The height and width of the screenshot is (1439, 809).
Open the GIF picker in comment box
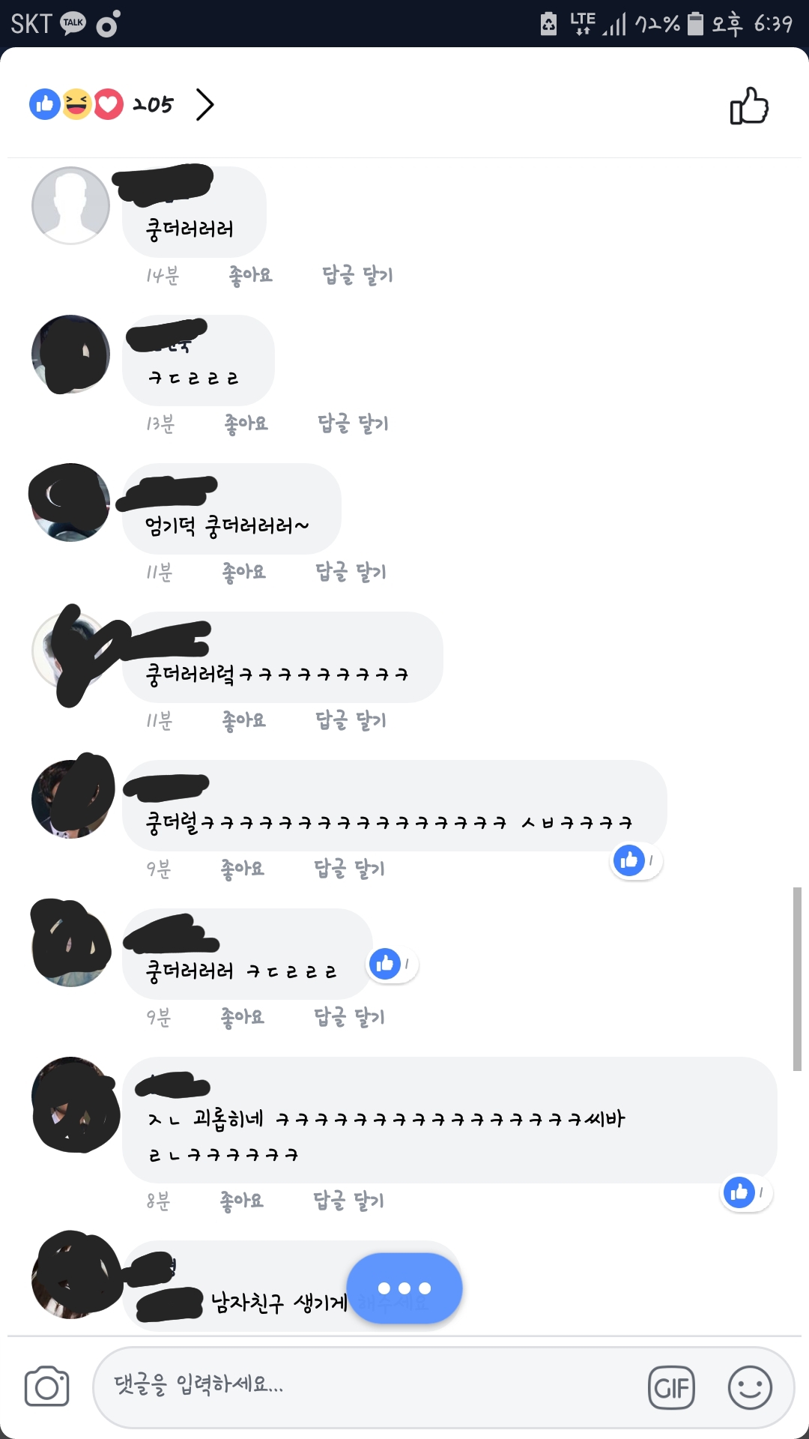tap(671, 1388)
